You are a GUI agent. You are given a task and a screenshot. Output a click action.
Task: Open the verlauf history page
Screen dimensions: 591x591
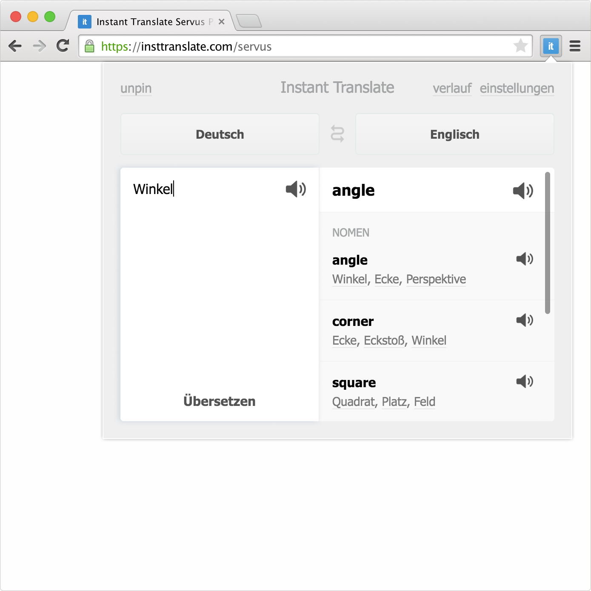click(452, 89)
